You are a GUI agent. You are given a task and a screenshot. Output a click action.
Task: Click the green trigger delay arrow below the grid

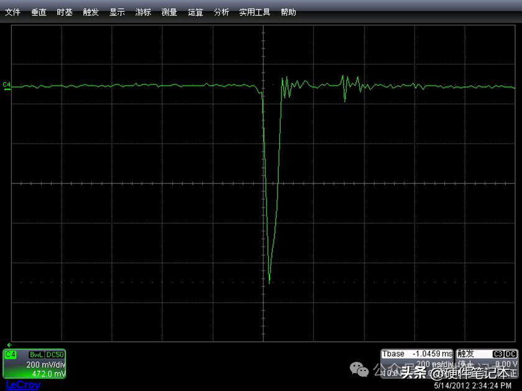click(9, 345)
